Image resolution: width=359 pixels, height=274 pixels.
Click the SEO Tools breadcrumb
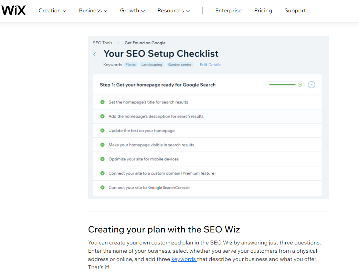(x=103, y=43)
